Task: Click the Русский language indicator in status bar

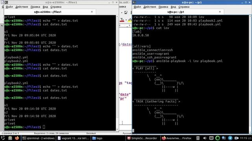Action: coord(127,133)
